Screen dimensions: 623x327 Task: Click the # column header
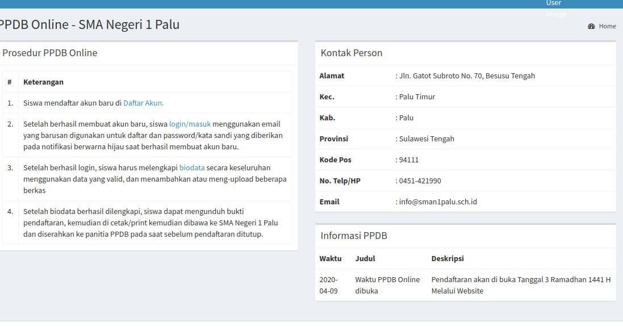click(x=10, y=82)
